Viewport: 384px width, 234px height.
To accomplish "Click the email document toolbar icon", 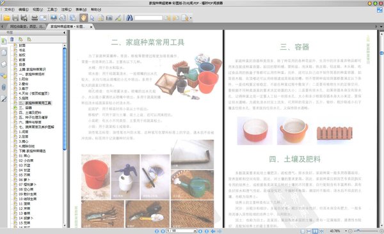I will (x=43, y=18).
